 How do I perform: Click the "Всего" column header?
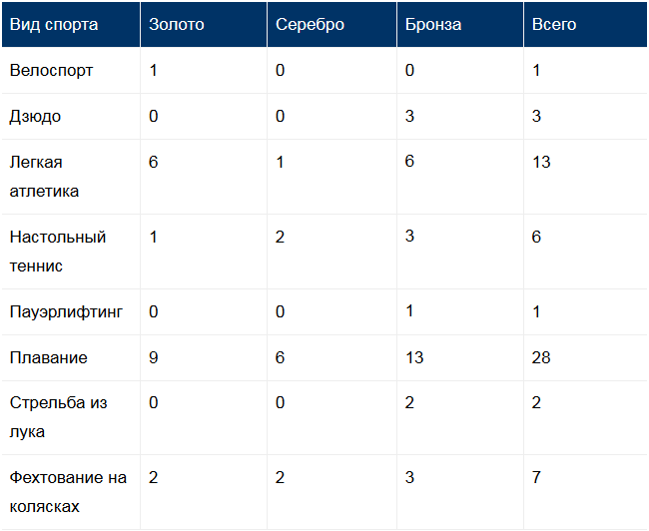point(554,24)
